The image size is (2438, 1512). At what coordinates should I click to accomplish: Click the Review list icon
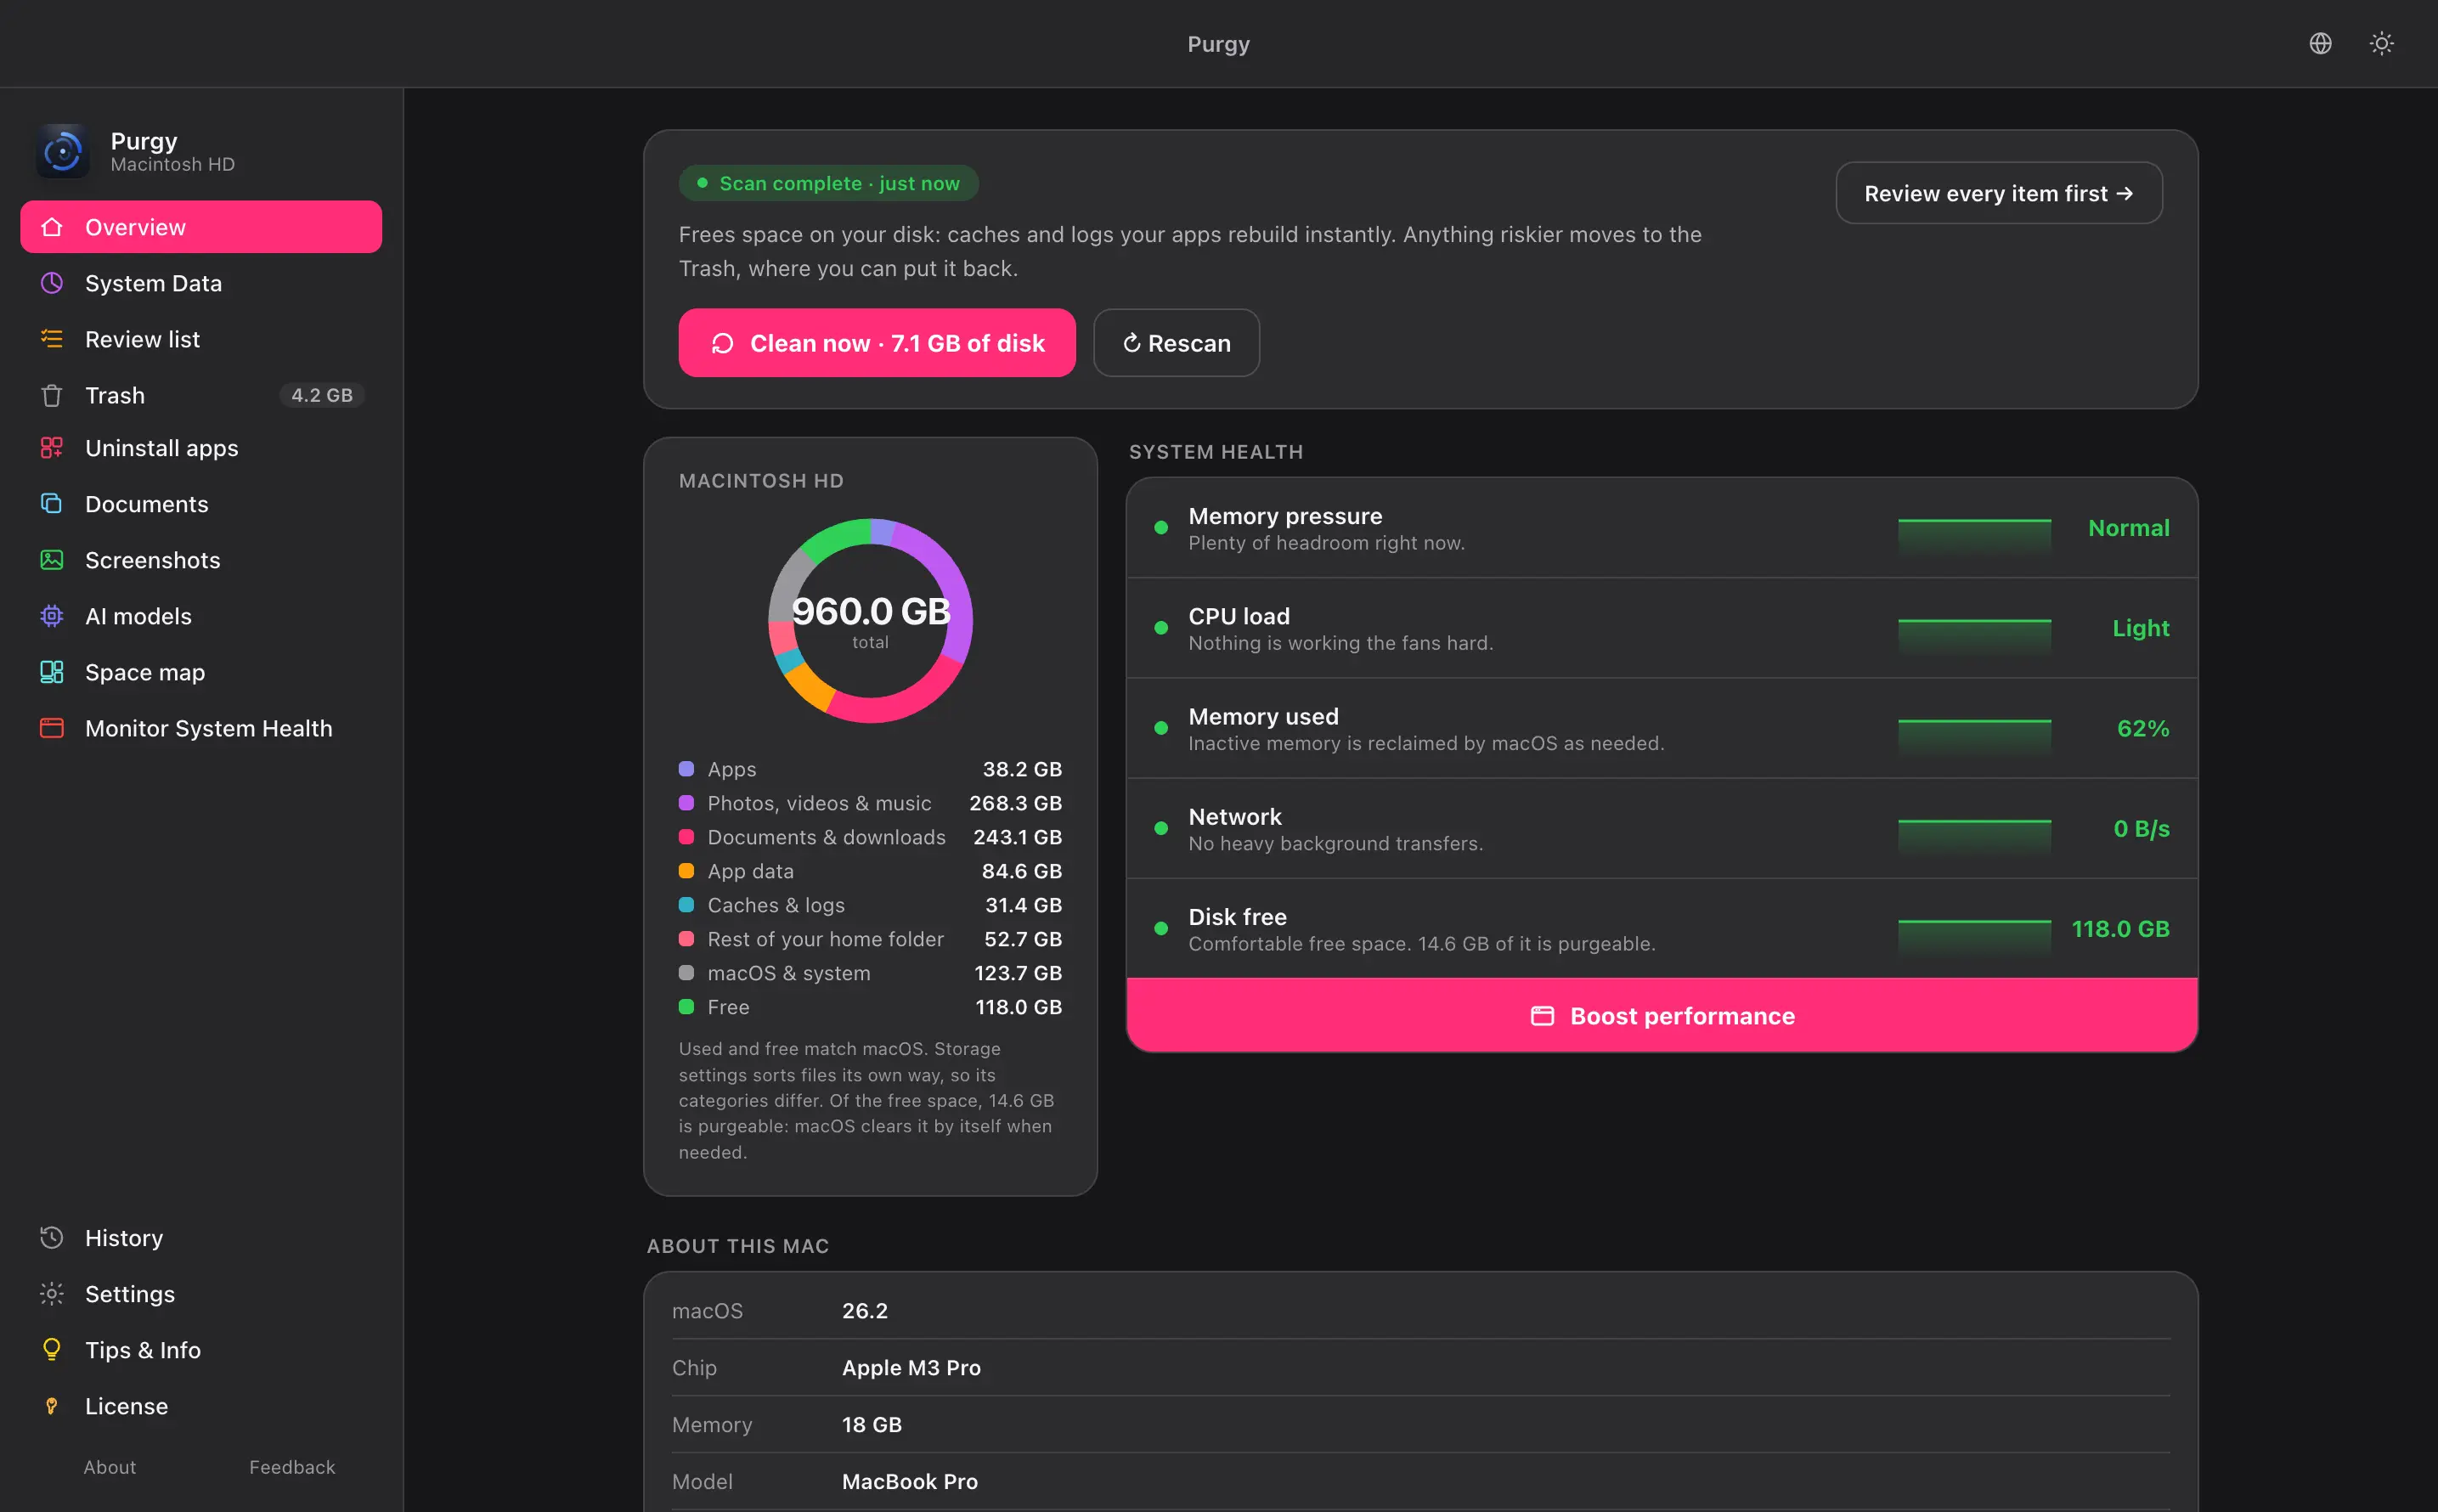pyautogui.click(x=52, y=339)
